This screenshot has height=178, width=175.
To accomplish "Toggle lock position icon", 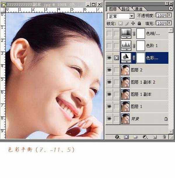I will tap(133, 23).
